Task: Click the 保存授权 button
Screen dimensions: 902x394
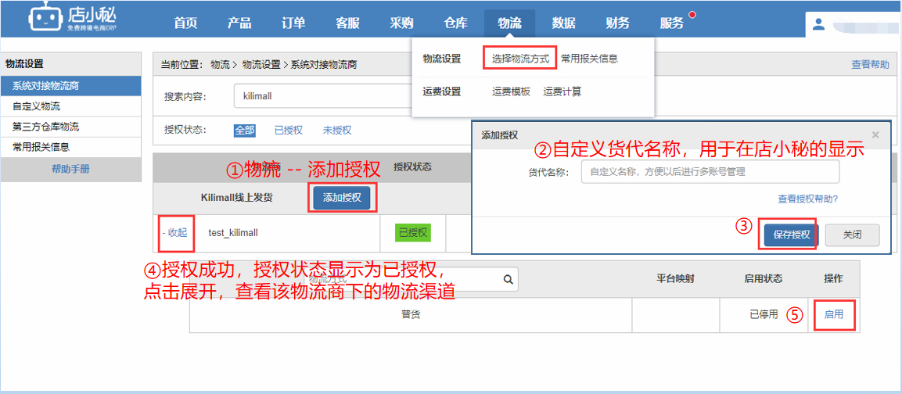Action: (x=792, y=235)
